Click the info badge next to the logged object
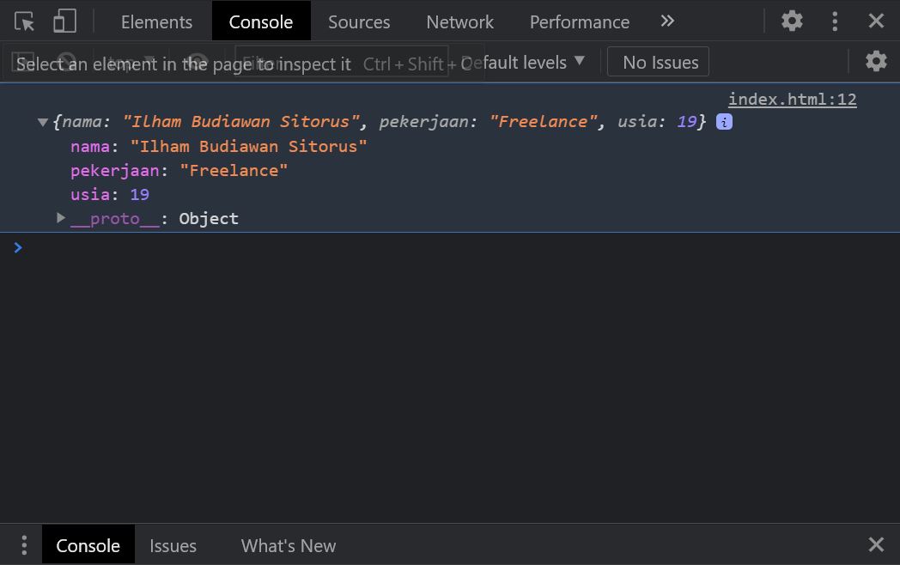The image size is (900, 565). click(723, 121)
